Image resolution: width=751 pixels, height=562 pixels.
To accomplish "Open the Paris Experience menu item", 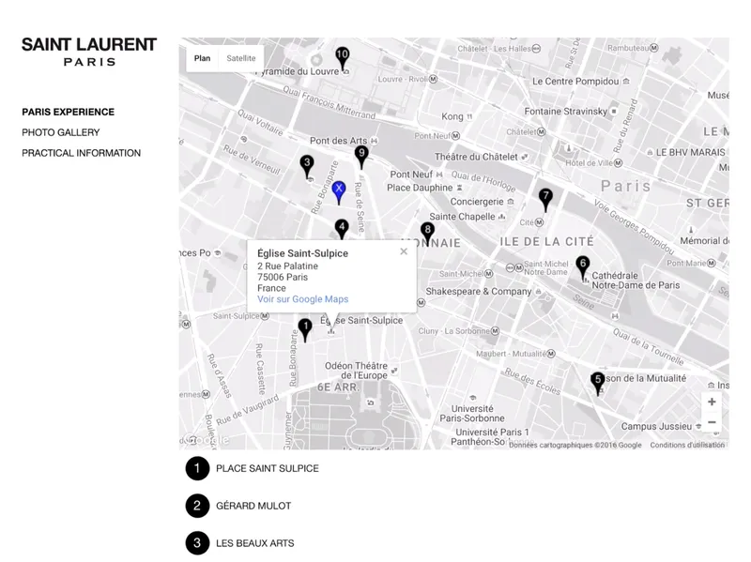I will [x=68, y=112].
